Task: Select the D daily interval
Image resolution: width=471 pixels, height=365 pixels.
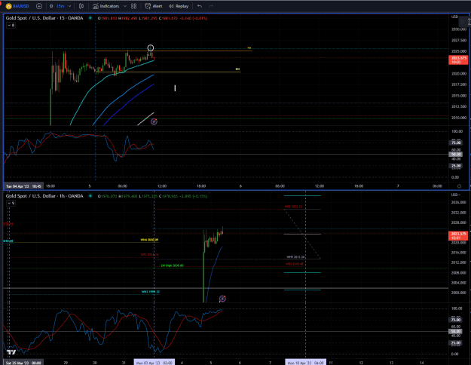Action: coord(51,6)
